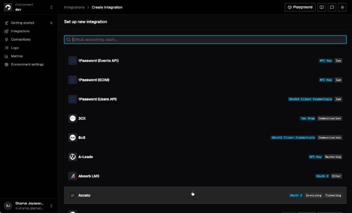Toggle the light/dark theme sun icon
352x213 pixels.
pos(342,7)
